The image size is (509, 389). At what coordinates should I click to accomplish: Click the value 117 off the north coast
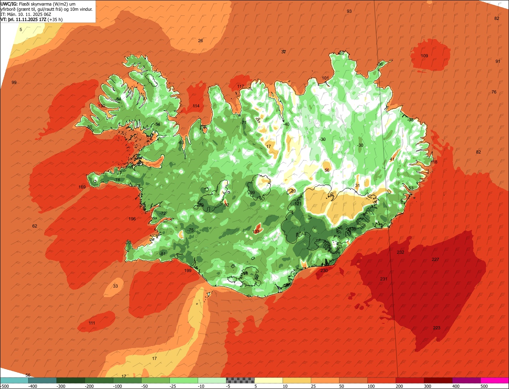241,86
